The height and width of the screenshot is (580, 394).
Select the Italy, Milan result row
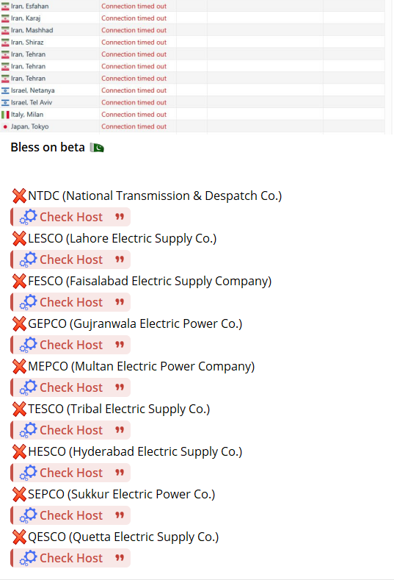coord(192,114)
